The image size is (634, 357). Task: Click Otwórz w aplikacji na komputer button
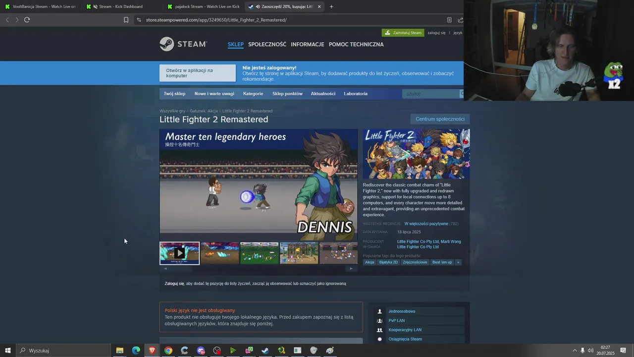198,73
